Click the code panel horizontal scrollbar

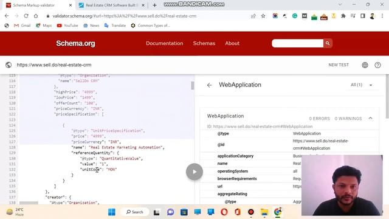29,203
